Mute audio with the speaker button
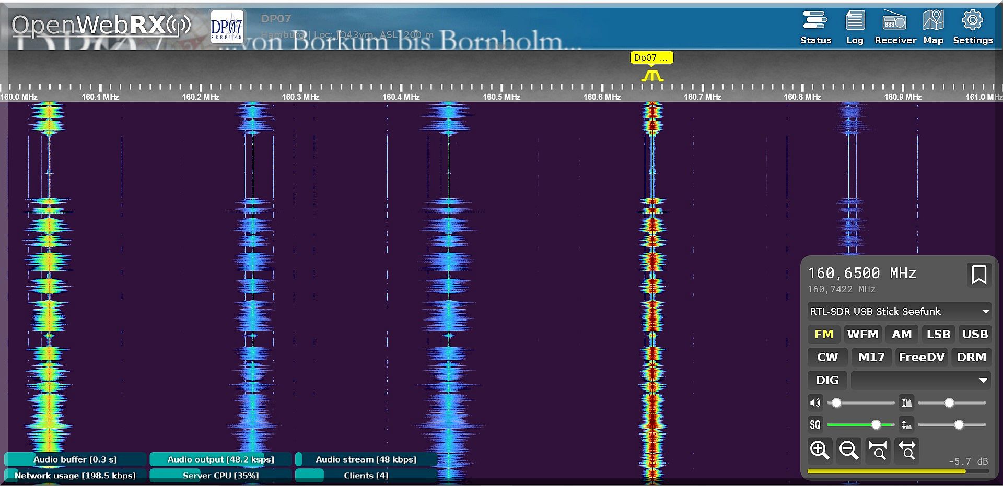Screen dimensions: 1003x486 [x=815, y=402]
